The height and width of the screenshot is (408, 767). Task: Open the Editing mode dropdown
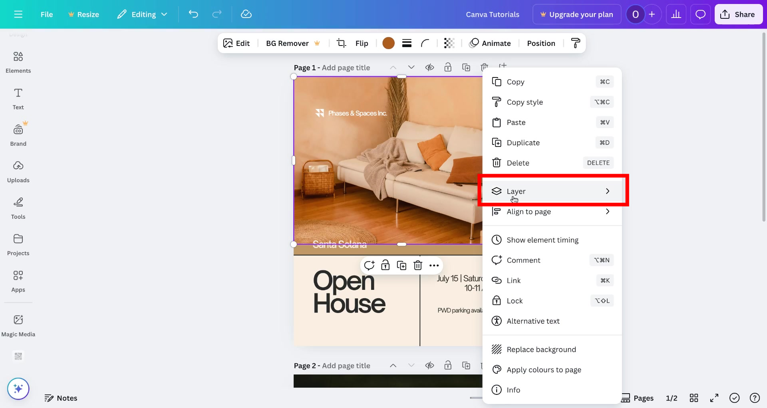coord(142,14)
